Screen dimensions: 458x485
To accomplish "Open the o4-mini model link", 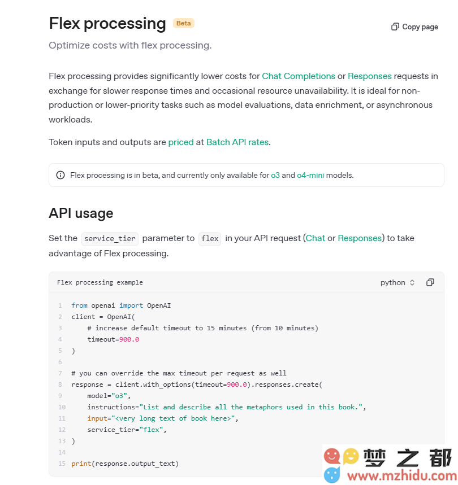I will pyautogui.click(x=310, y=176).
